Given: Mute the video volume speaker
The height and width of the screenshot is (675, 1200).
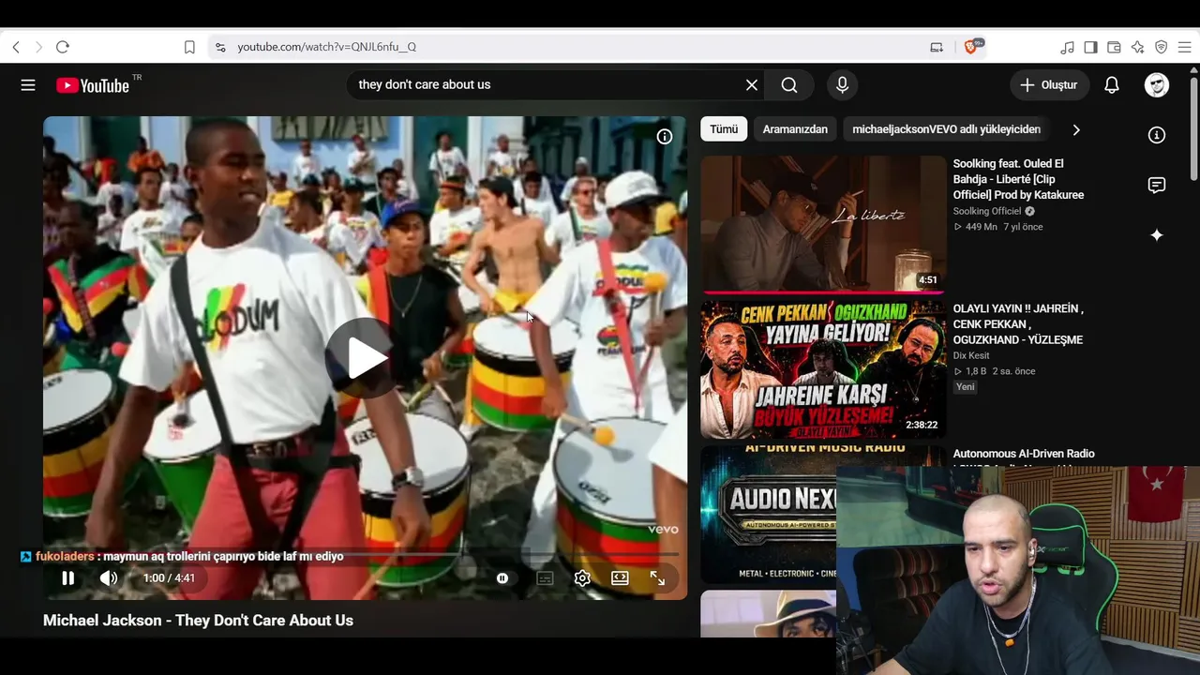Looking at the screenshot, I should coord(109,578).
